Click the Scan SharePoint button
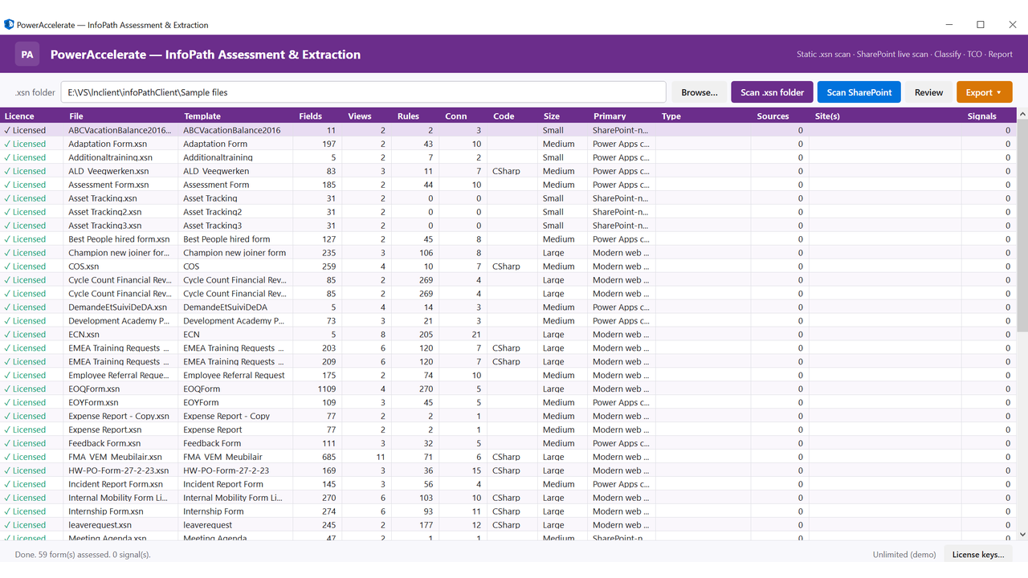1028x578 pixels. click(x=859, y=92)
